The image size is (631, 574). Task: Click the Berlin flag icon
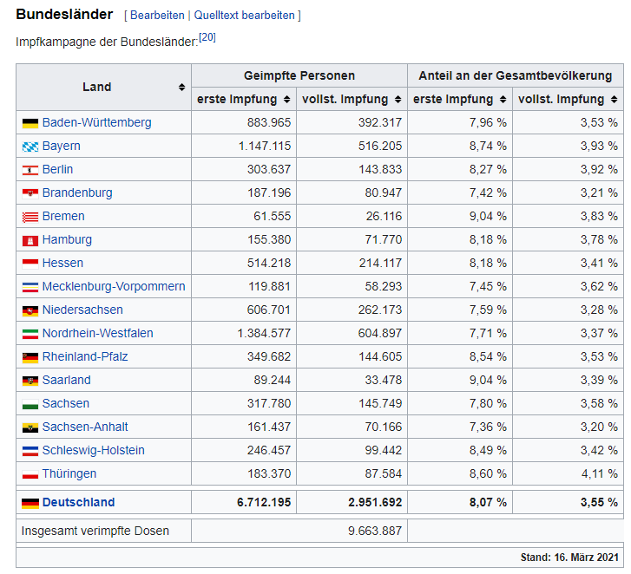click(x=30, y=170)
